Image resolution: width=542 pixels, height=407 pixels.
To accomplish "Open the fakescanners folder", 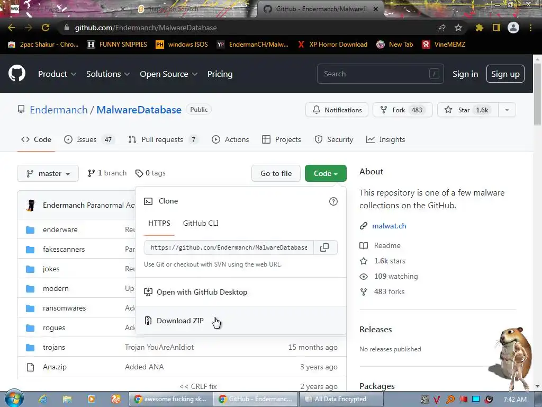I will click(64, 249).
